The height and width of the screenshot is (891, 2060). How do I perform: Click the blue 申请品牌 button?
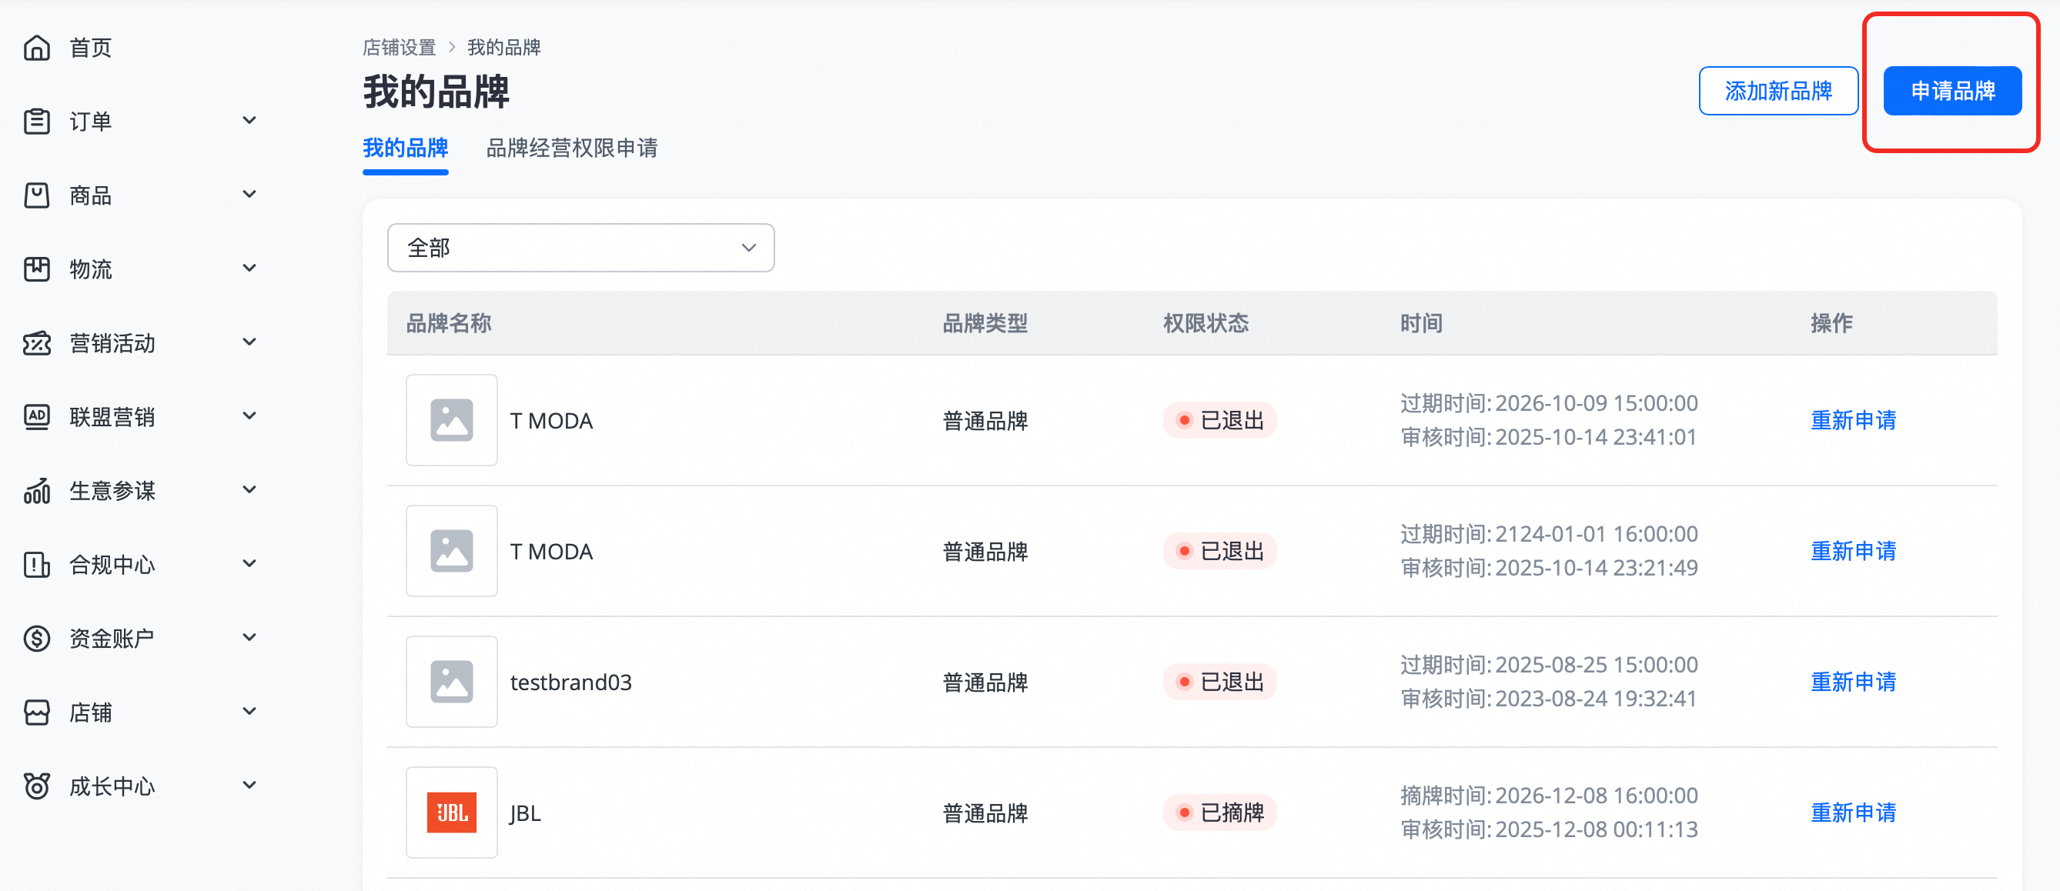pos(1952,91)
